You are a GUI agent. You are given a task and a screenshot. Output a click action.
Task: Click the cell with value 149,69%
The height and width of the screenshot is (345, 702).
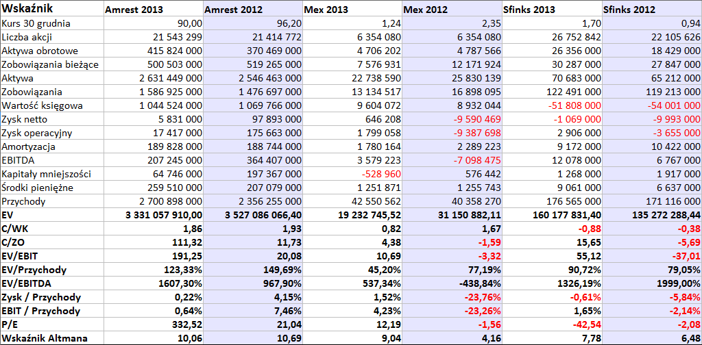(x=253, y=270)
